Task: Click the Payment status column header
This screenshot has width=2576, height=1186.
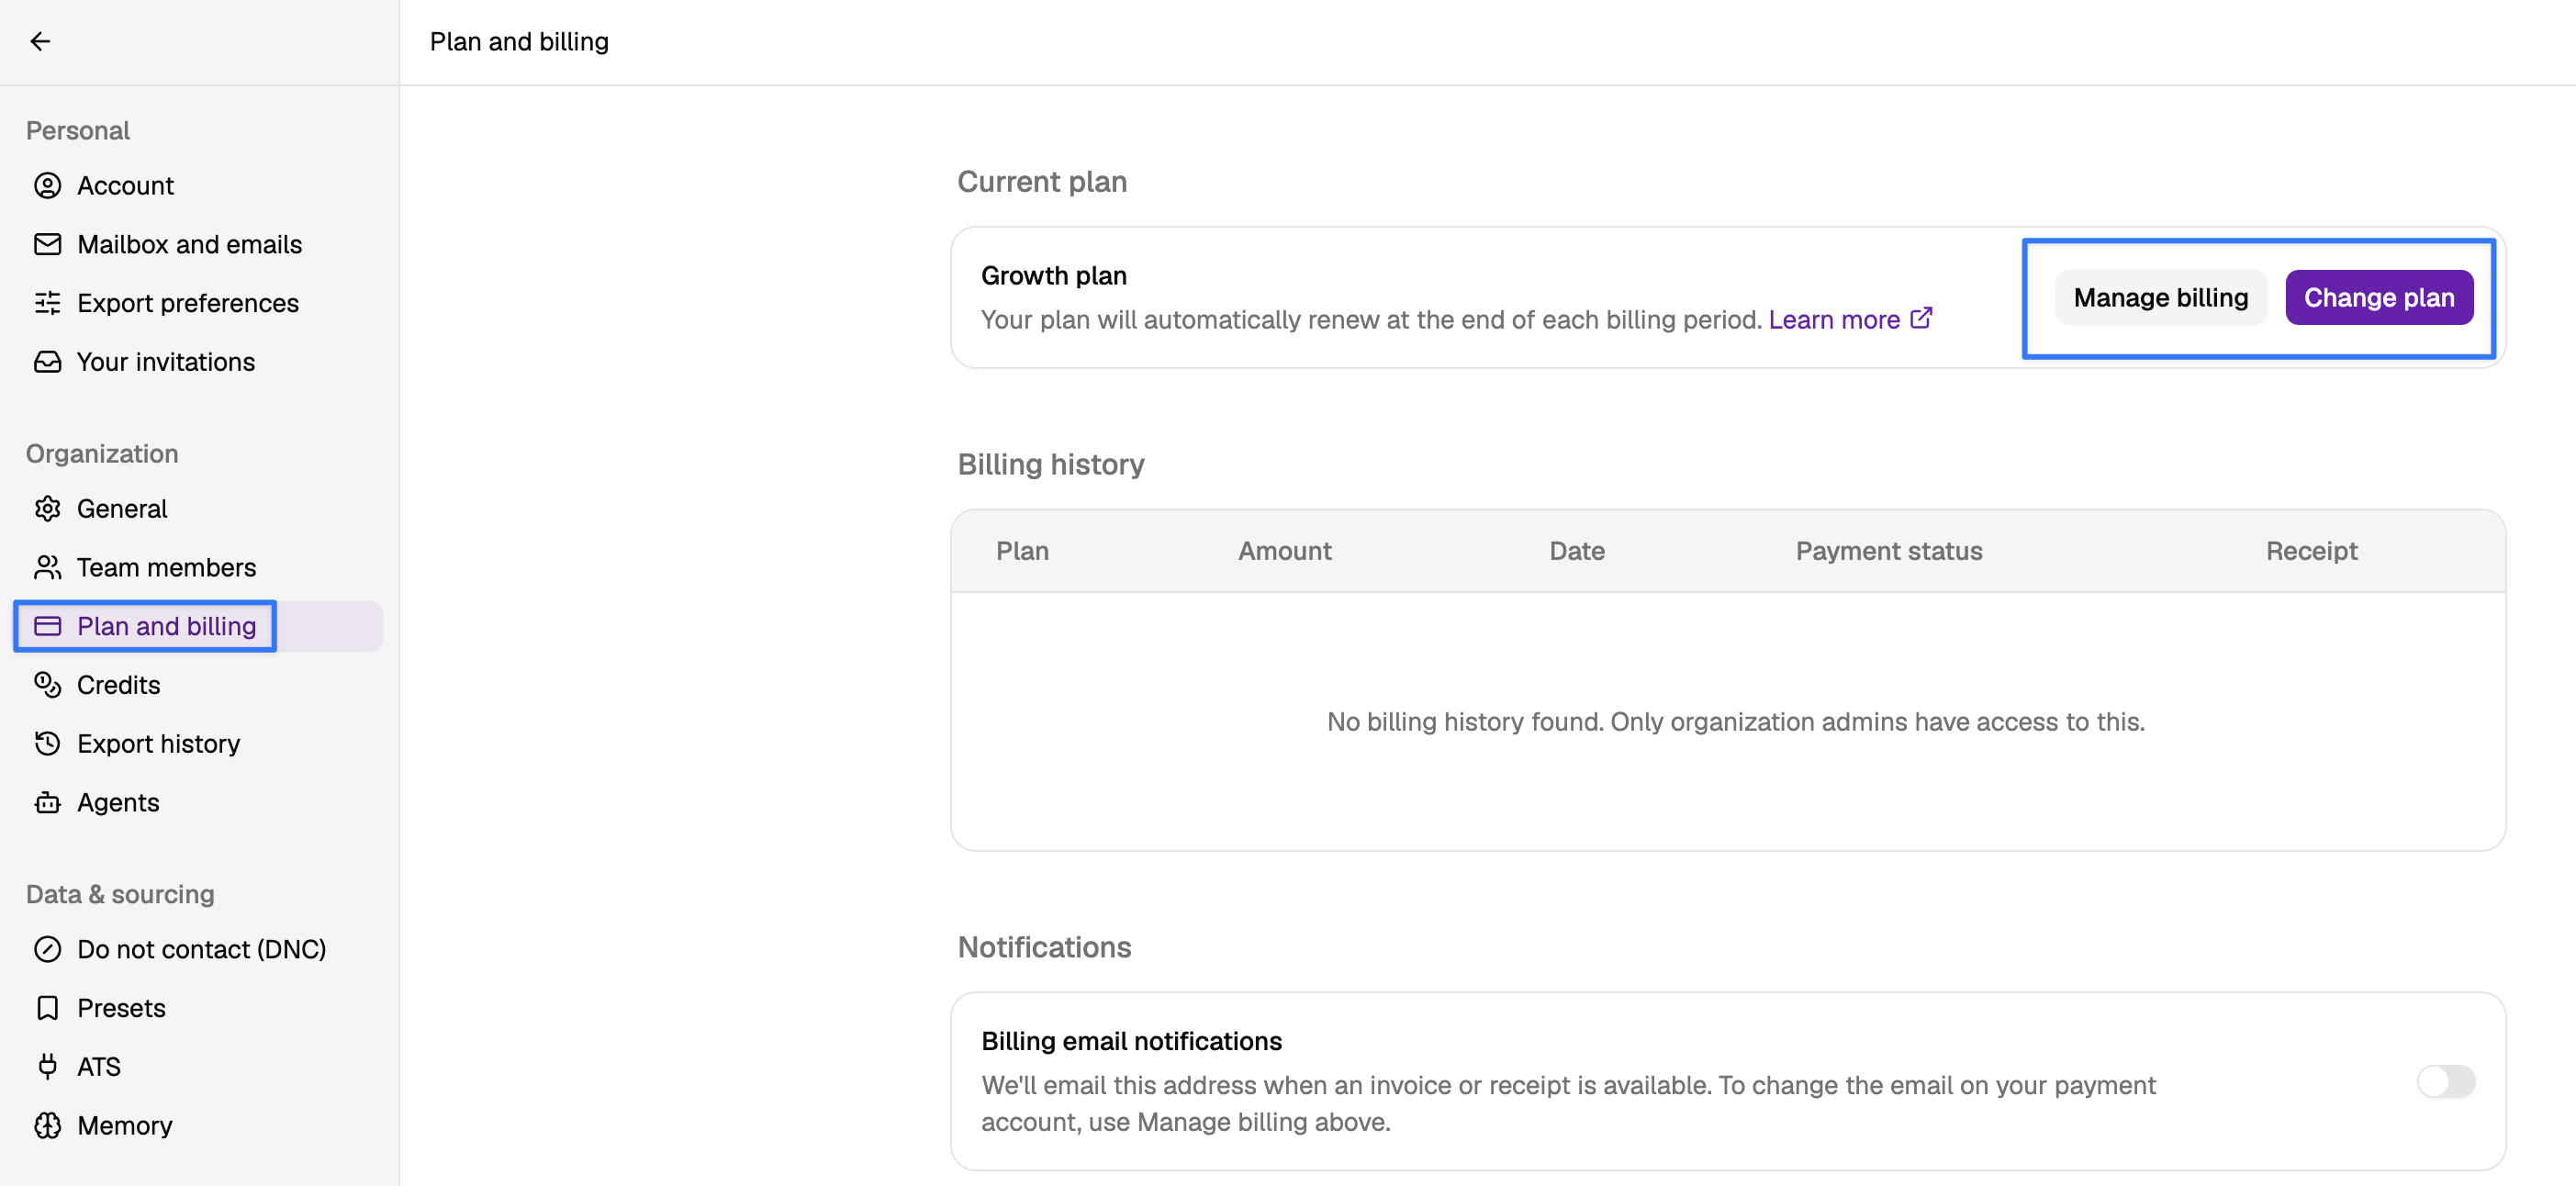Action: [x=1888, y=550]
